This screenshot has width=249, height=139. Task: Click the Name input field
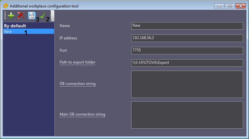pyautogui.click(x=187, y=26)
